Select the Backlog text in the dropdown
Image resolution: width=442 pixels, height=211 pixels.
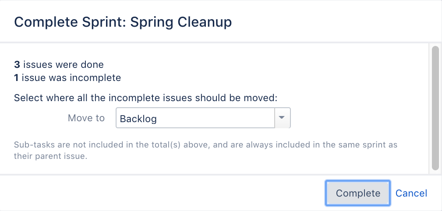click(x=138, y=119)
